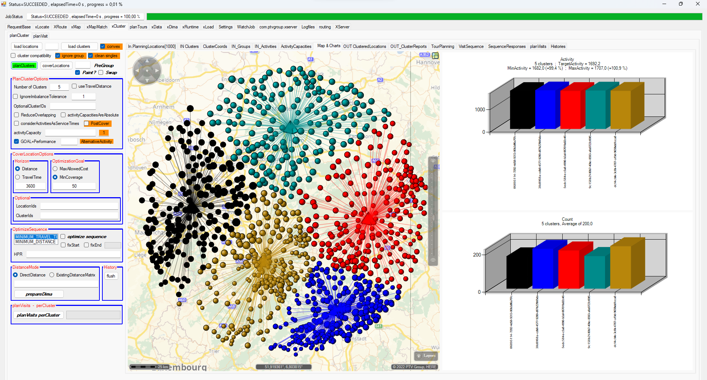Click the load locations button
Screen dimensions: 707x380
pyautogui.click(x=26, y=46)
